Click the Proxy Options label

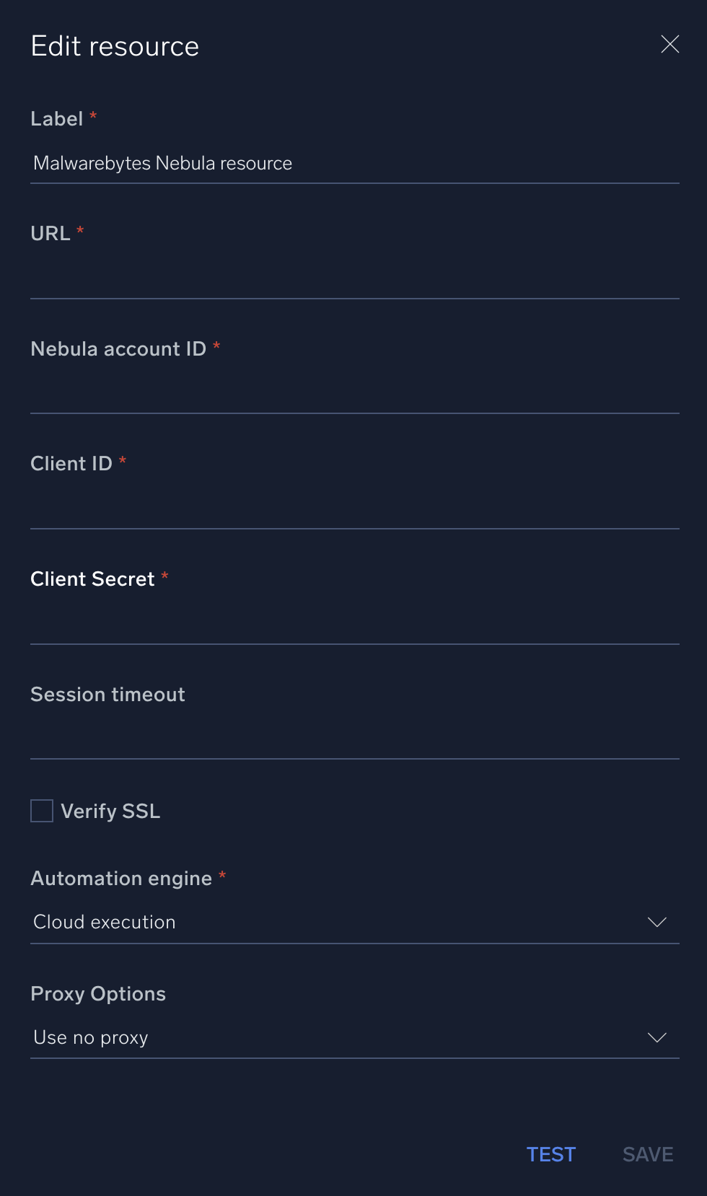tap(97, 994)
